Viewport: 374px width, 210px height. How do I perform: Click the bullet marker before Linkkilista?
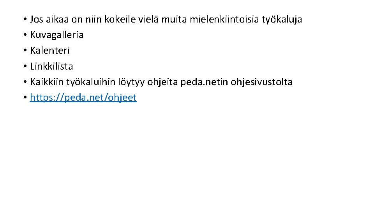click(25, 66)
